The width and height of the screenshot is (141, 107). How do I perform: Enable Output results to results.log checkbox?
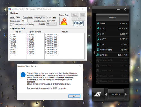(x=11, y=24)
